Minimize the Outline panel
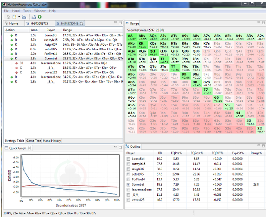 [x=259, y=145]
